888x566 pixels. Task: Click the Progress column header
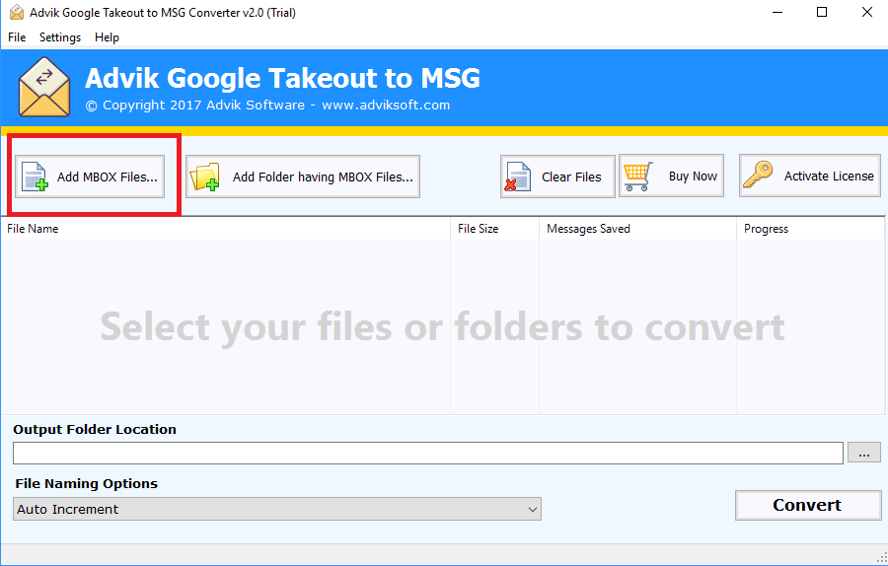[x=810, y=229]
